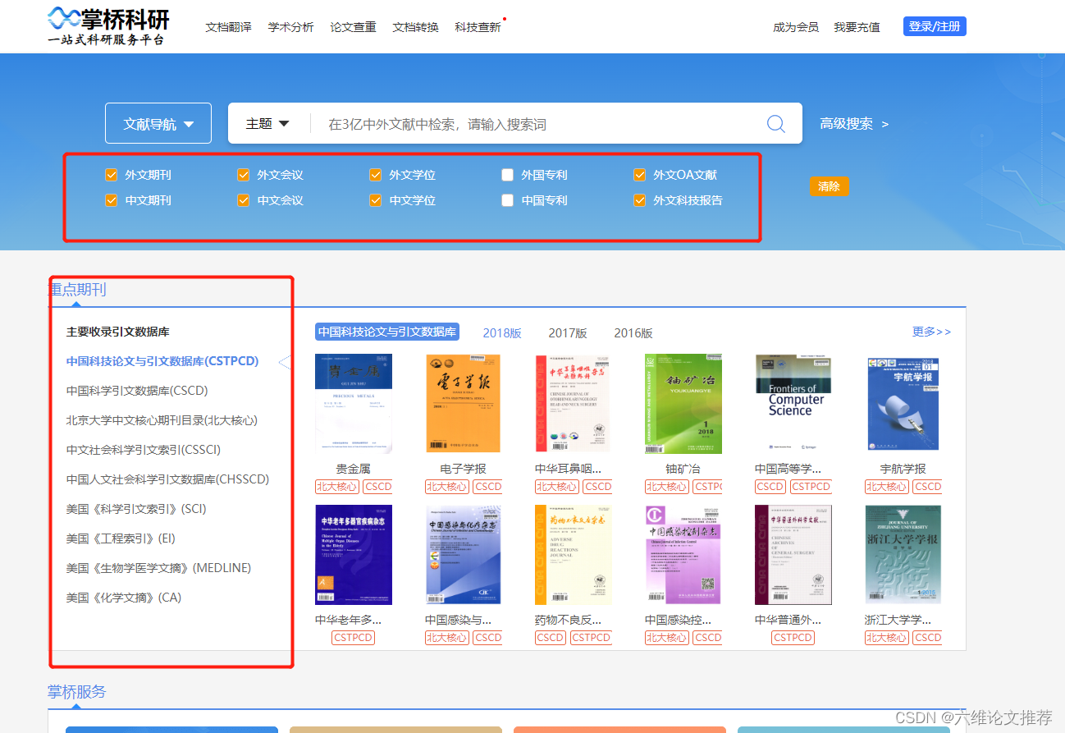Select 美国《化学文摘》(CA) in sidebar
1065x733 pixels.
coord(124,598)
